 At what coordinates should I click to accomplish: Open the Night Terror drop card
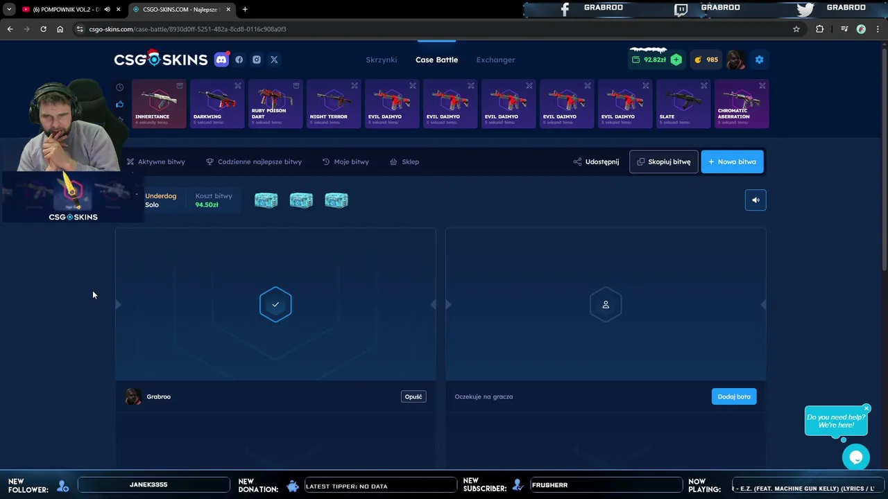334,104
